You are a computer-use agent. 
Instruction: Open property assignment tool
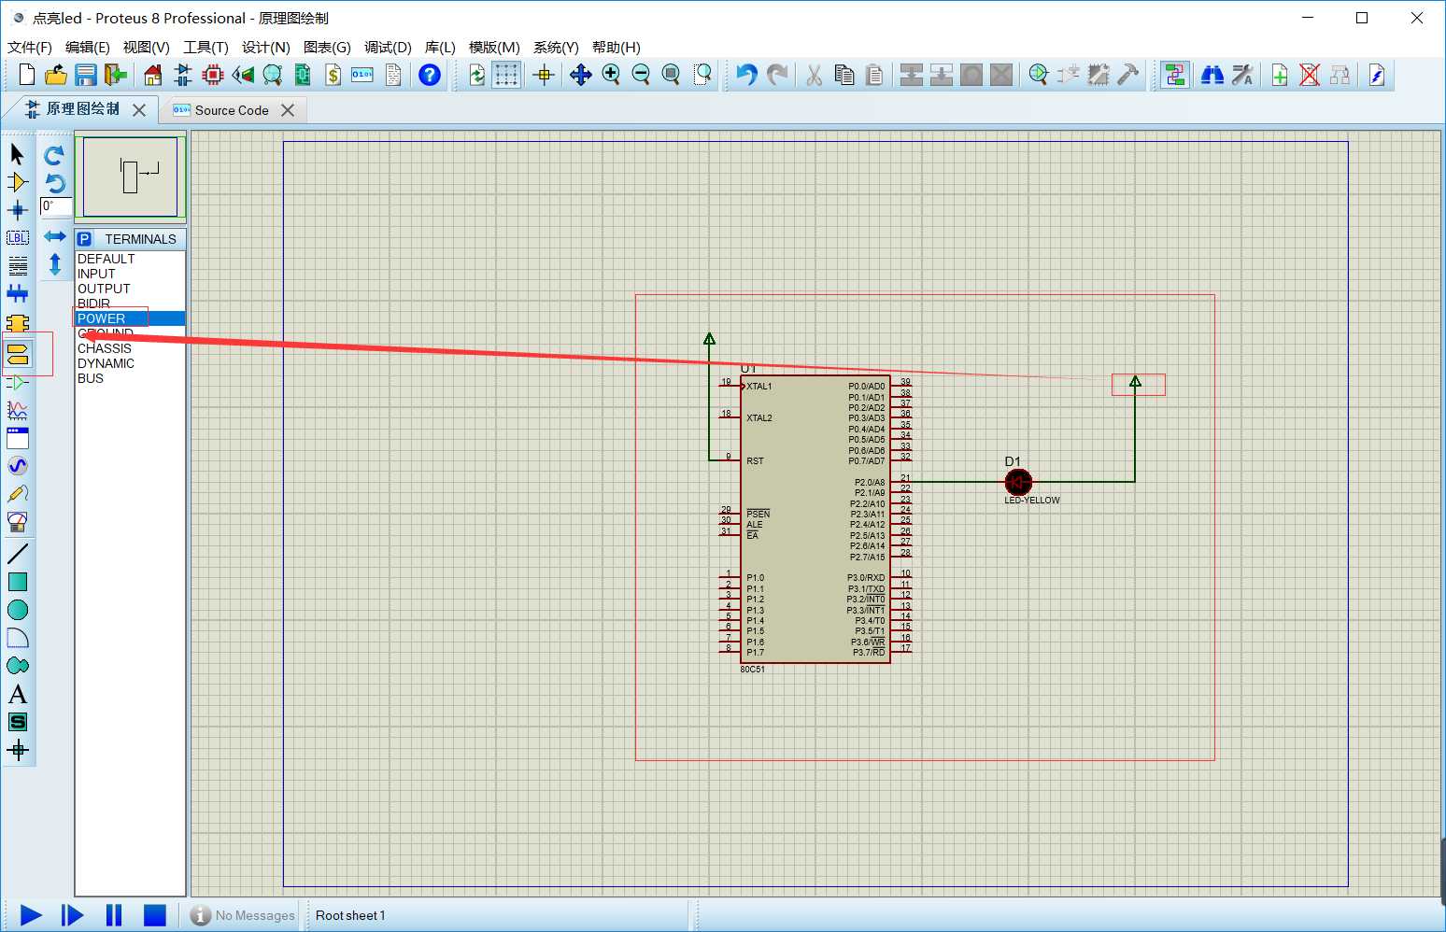[x=1242, y=75]
